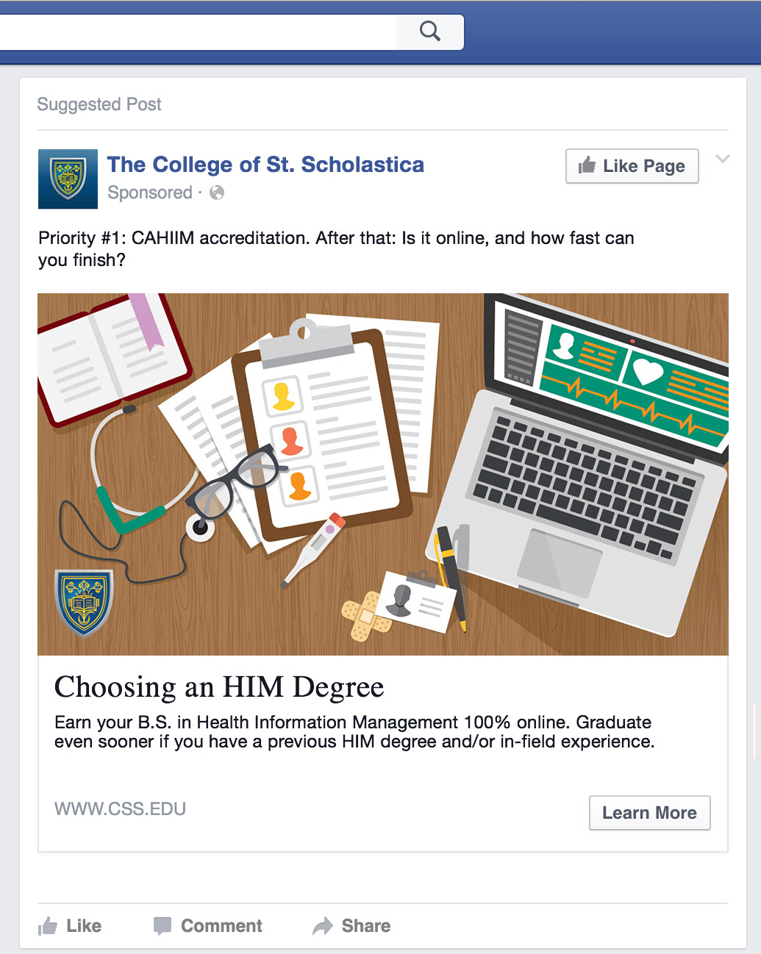761x954 pixels.
Task: Open the Choosing an HIM Degree headline
Action: [219, 687]
